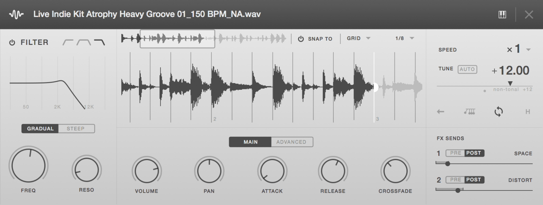Toggle the Filter power button
The width and height of the screenshot is (543, 205).
point(12,43)
